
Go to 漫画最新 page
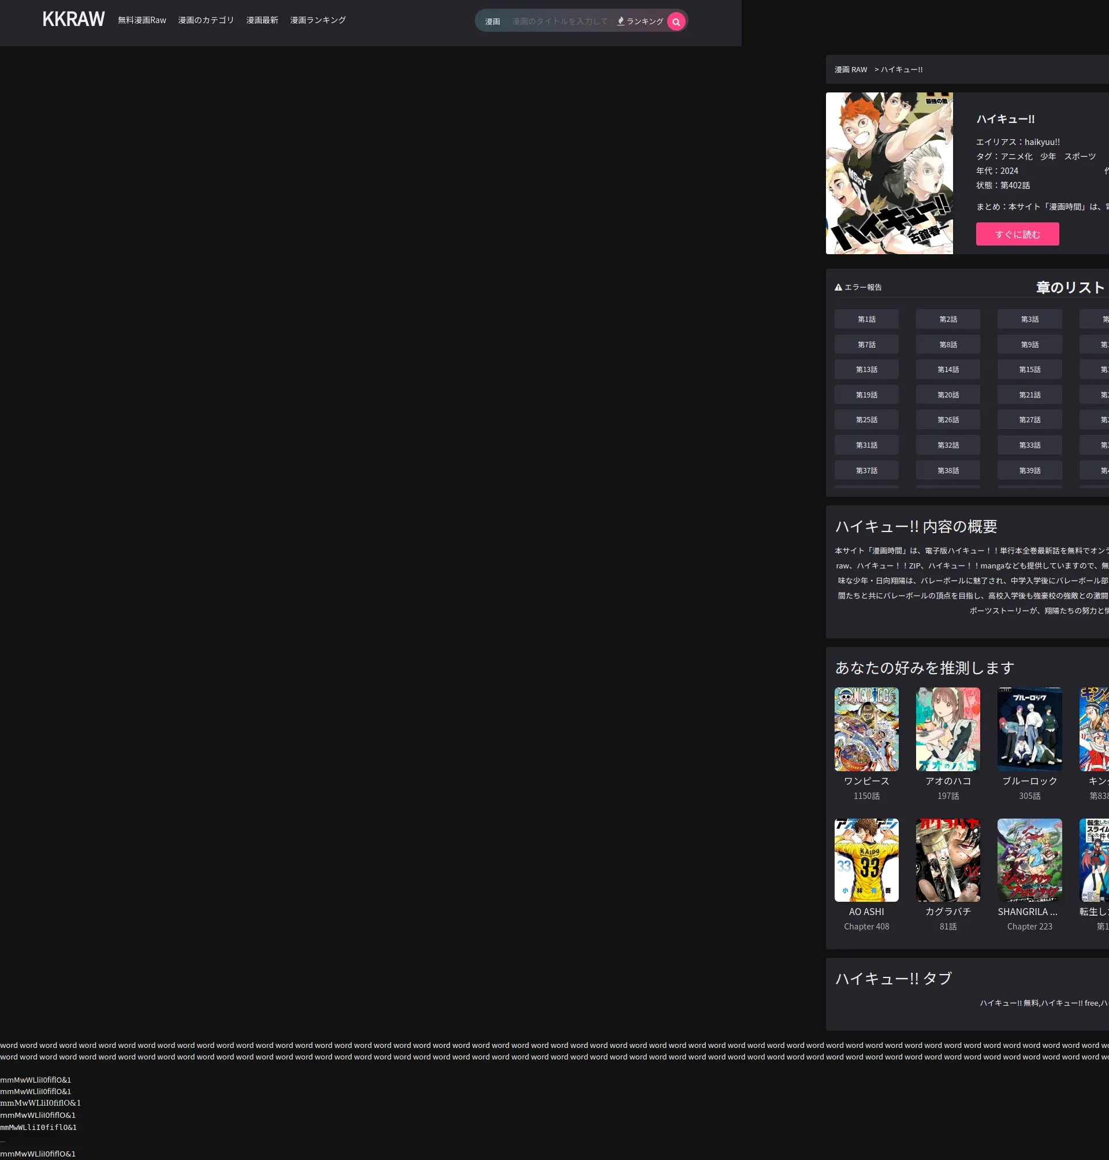pyautogui.click(x=262, y=20)
